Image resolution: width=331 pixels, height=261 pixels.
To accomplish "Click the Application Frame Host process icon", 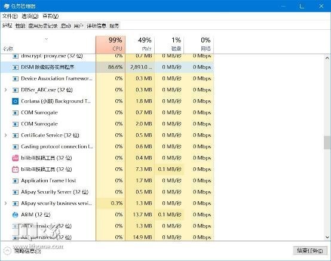I will point(15,181).
